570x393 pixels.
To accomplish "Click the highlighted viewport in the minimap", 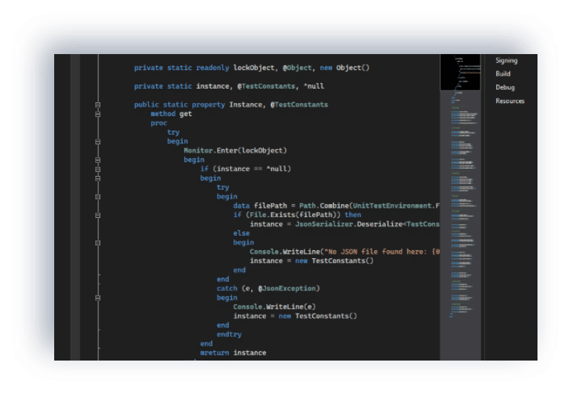I will point(460,73).
